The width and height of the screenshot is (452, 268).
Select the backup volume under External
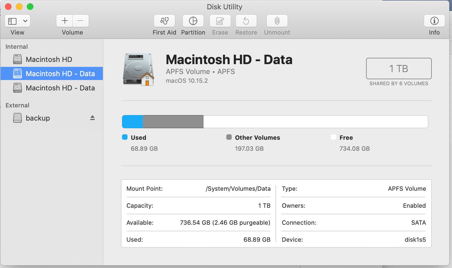pos(38,118)
